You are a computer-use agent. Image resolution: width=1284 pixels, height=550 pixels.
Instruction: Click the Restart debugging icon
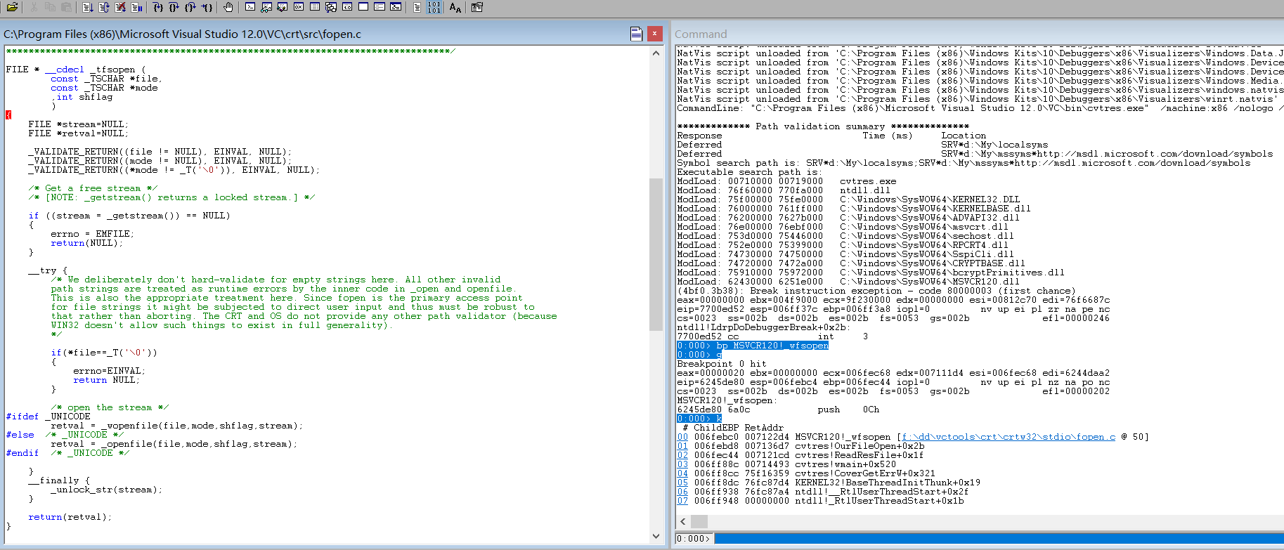click(104, 7)
